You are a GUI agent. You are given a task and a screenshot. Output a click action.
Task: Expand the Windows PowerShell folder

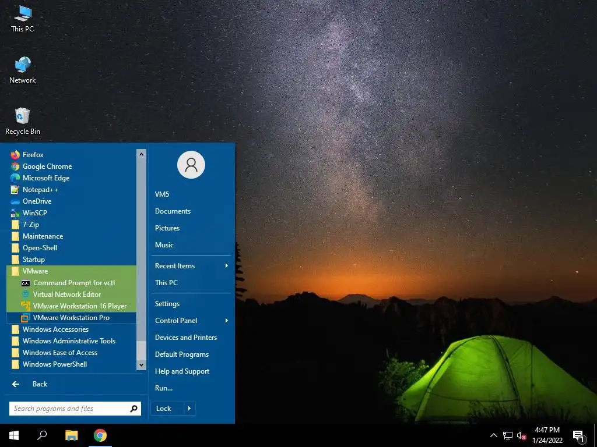click(x=71, y=364)
